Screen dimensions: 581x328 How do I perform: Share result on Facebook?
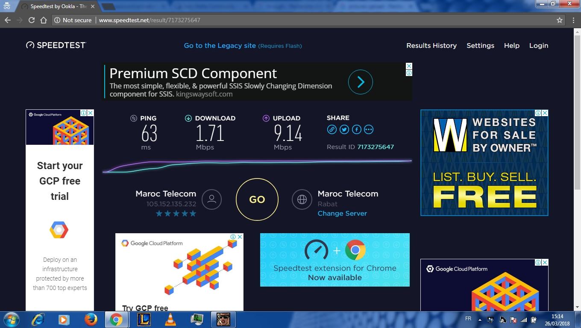(356, 129)
